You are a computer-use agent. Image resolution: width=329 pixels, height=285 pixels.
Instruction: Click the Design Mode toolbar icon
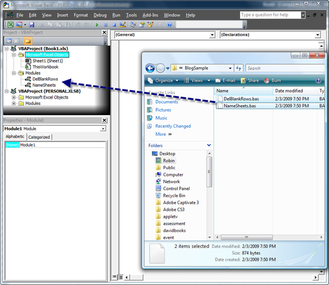(x=123, y=25)
